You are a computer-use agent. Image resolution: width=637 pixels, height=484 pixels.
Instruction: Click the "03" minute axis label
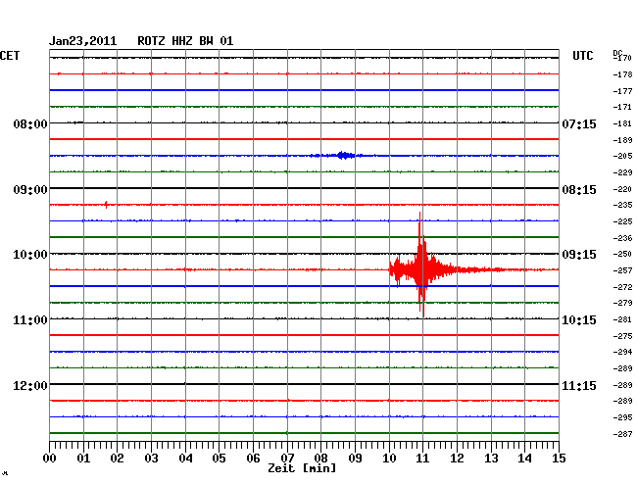[151, 459]
